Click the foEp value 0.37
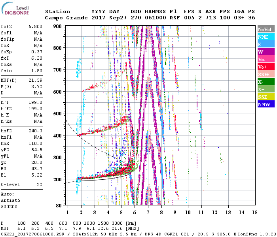Image resolution: width=277 pixels, height=237 pixels. point(37,52)
